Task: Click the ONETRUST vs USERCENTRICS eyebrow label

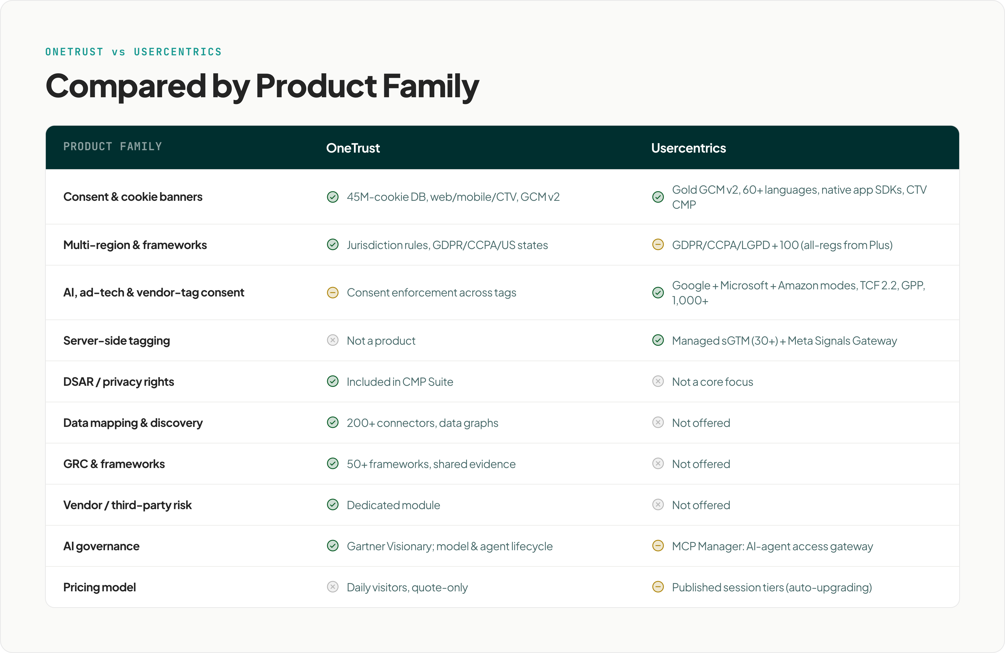Action: point(134,52)
